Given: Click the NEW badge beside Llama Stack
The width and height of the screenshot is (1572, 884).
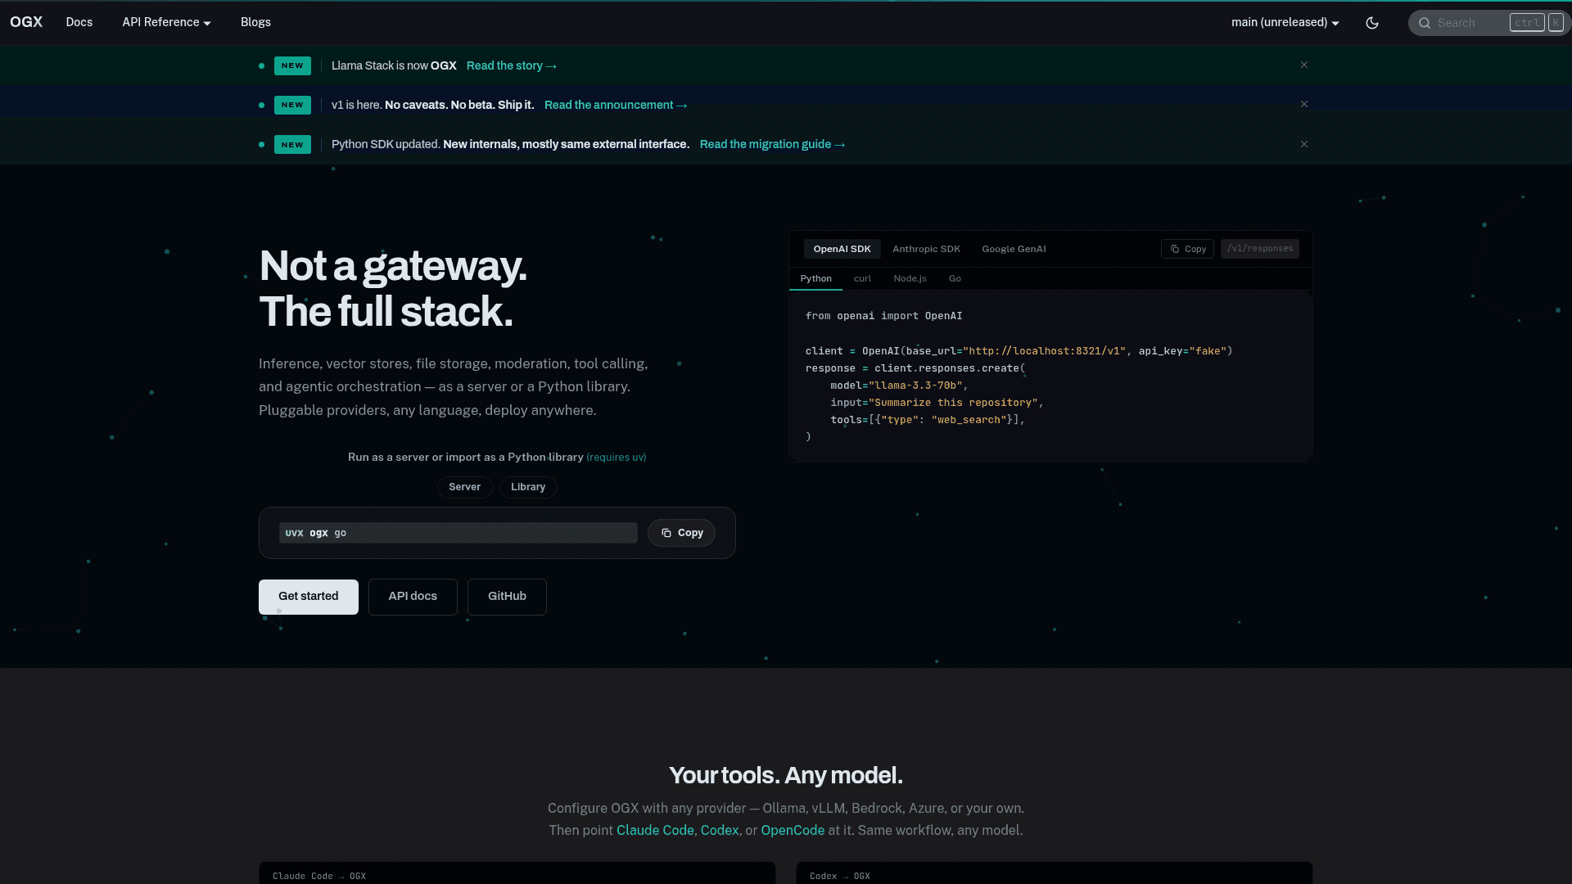Looking at the screenshot, I should (x=292, y=65).
